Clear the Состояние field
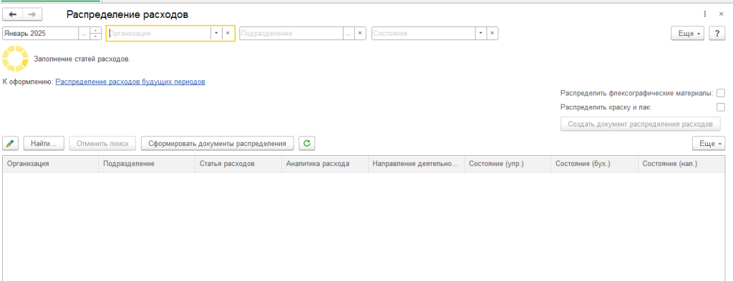This screenshot has height=281, width=733. [x=492, y=34]
